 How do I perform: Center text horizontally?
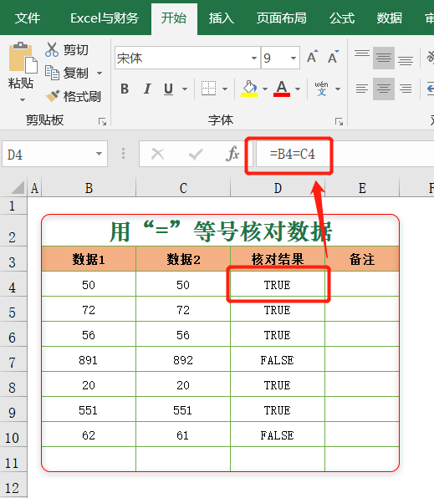tap(384, 89)
